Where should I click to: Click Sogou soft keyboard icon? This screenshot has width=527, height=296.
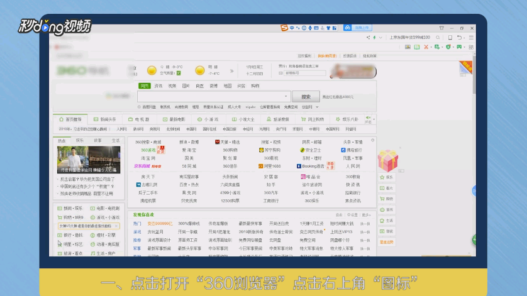(x=316, y=28)
